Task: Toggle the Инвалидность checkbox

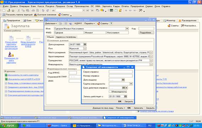Action: [x=110, y=92]
